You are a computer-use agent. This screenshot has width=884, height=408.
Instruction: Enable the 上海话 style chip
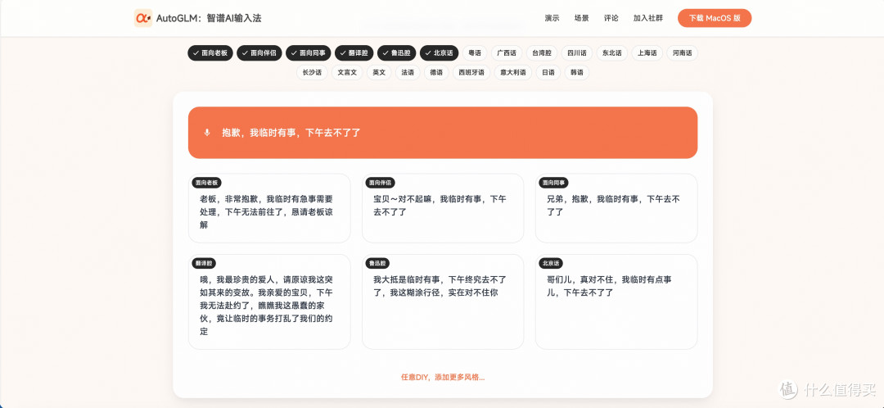pyautogui.click(x=647, y=53)
